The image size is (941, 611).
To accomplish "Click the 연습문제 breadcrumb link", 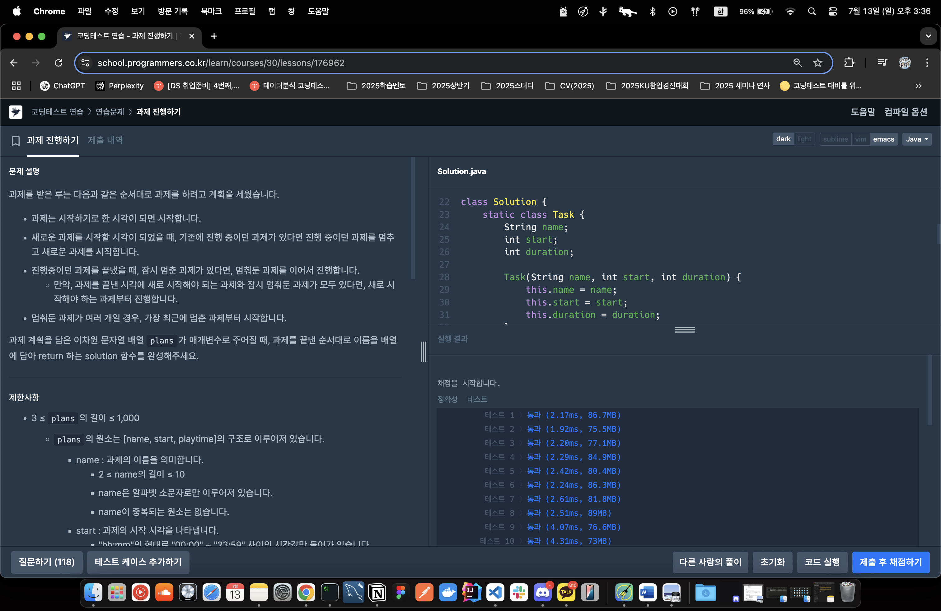I will point(110,112).
